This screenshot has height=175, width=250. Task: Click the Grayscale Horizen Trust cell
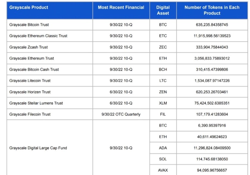pos(30,92)
